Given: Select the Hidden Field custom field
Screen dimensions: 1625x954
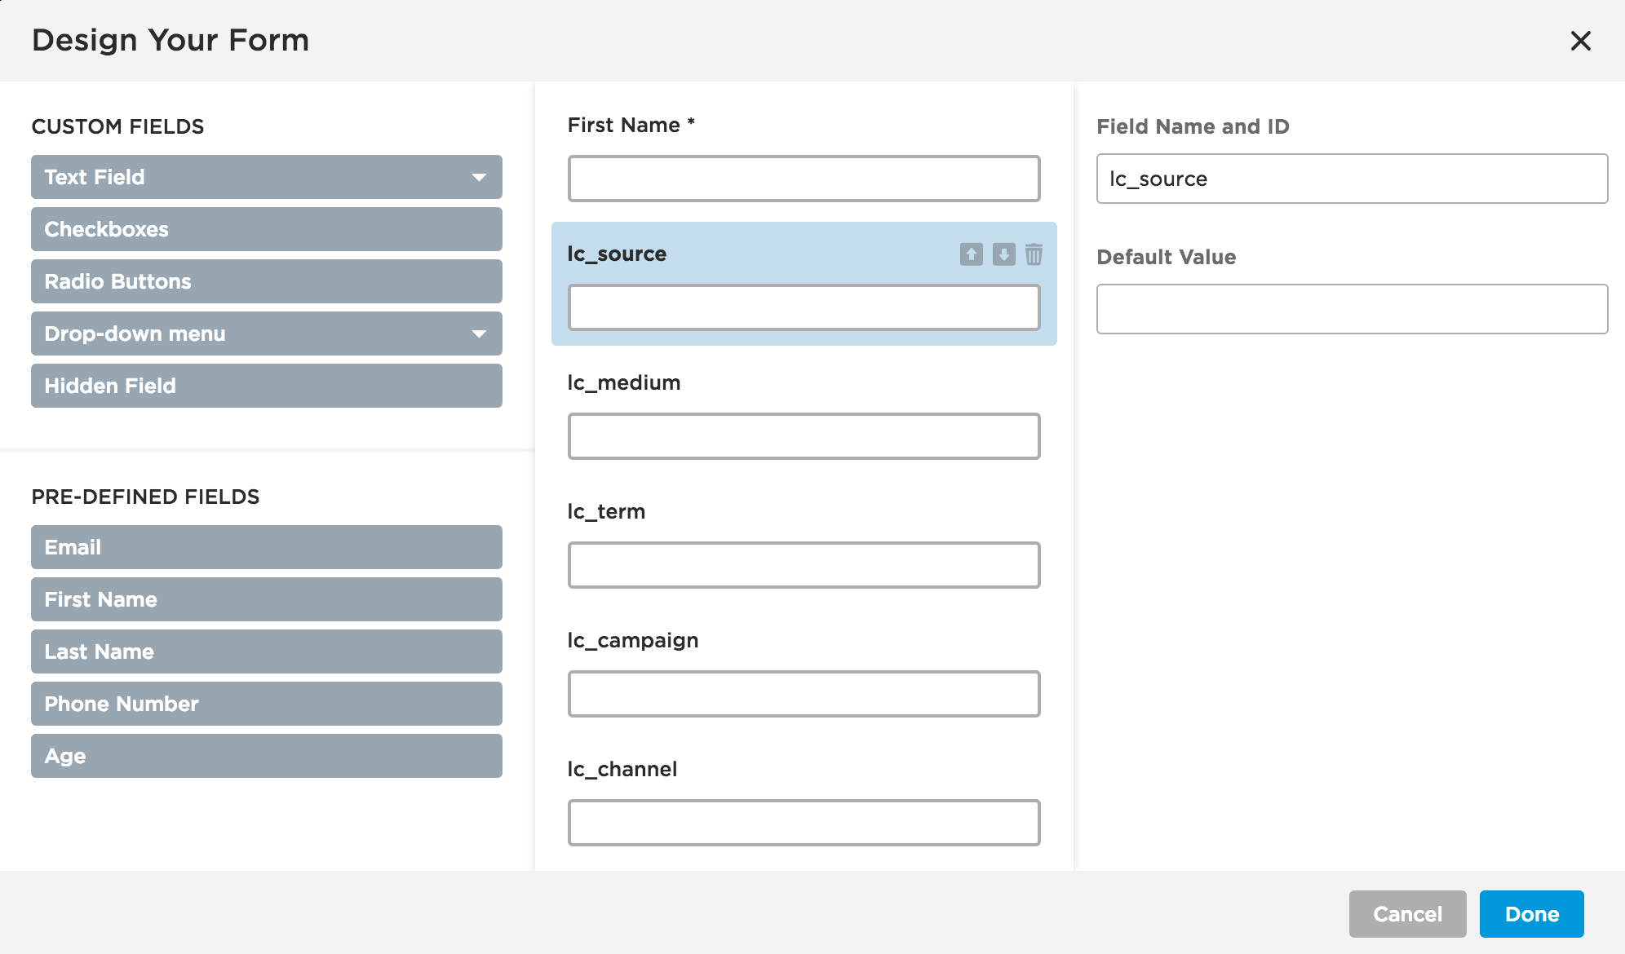Looking at the screenshot, I should click(267, 385).
